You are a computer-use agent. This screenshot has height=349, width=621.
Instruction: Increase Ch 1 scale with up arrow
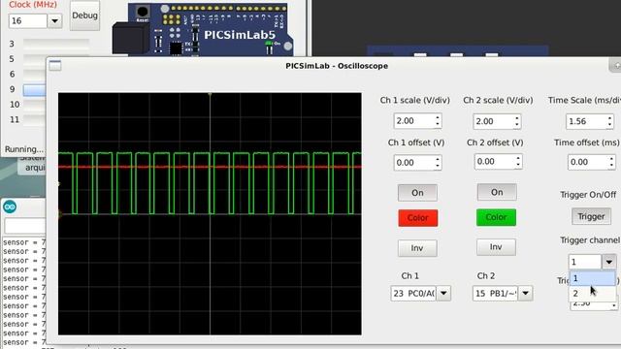(438, 117)
